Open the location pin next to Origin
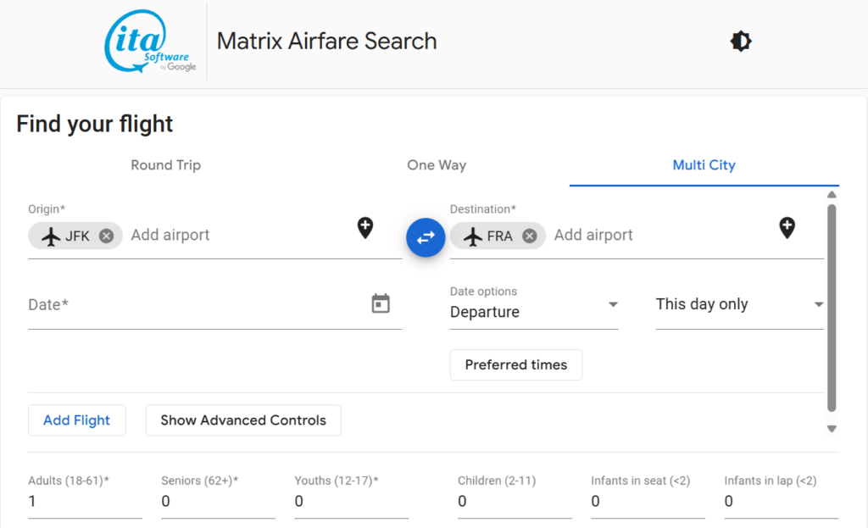The height and width of the screenshot is (528, 868). coord(364,228)
